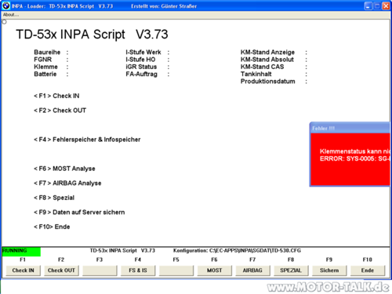The width and height of the screenshot is (392, 294).
Task: Click the Tankinhalt label
Action: pos(256,74)
